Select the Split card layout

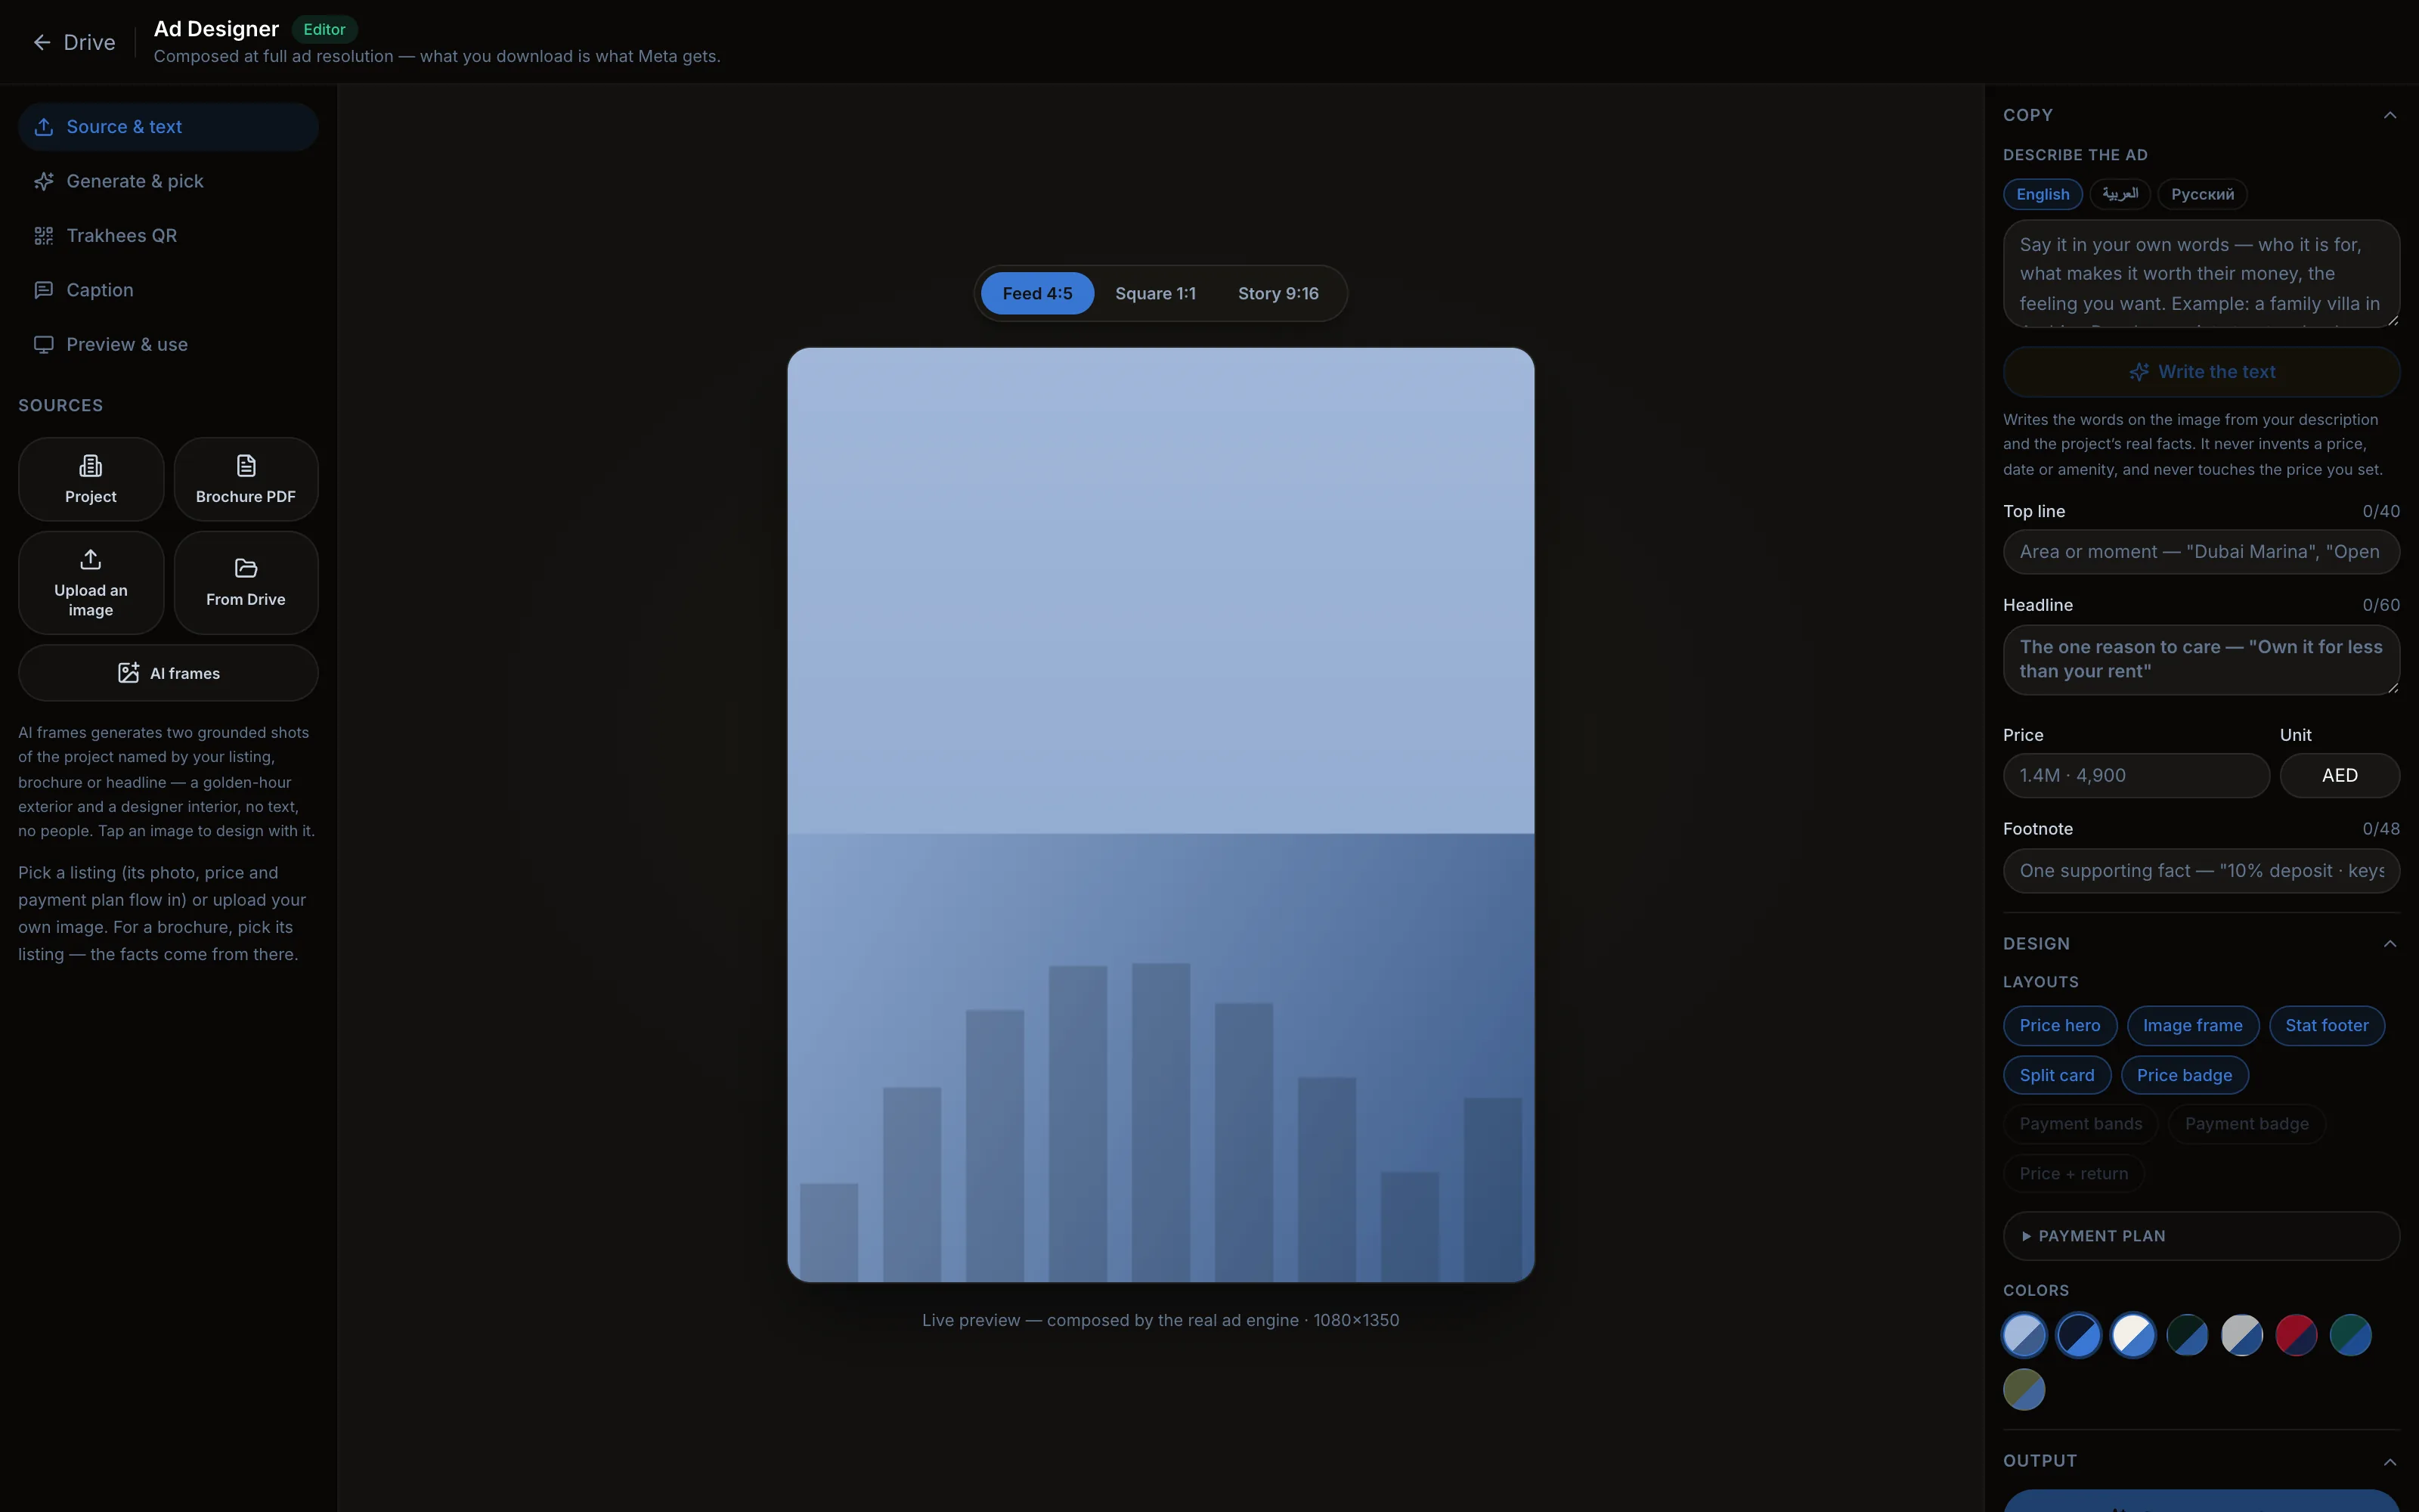tap(2056, 1075)
